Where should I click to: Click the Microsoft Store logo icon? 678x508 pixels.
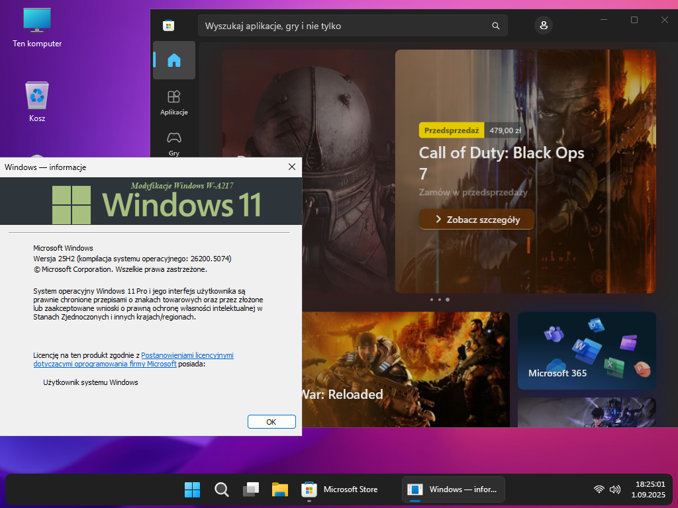pyautogui.click(x=169, y=26)
